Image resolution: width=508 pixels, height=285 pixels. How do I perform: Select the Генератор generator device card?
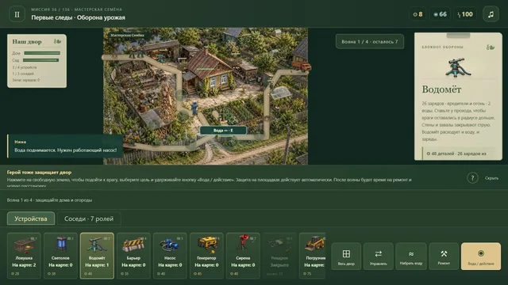206,255
